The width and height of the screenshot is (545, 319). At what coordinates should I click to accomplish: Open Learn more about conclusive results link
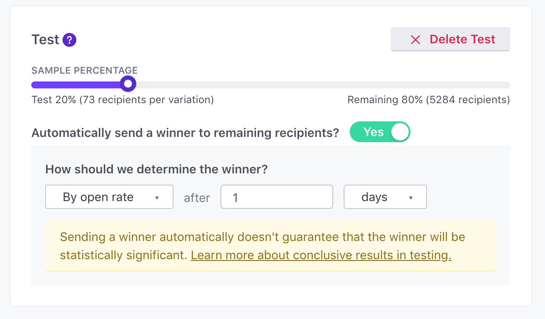pyautogui.click(x=321, y=255)
